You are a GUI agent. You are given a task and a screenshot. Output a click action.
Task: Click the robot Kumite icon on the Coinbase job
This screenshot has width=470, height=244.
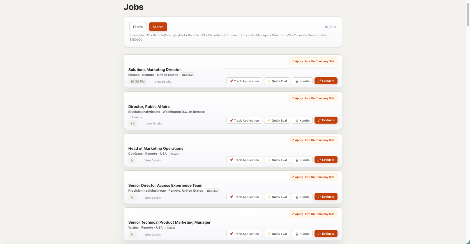coord(296,160)
